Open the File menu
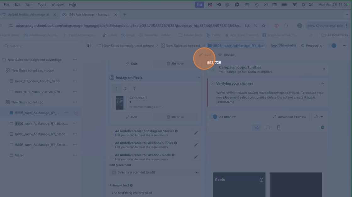The height and width of the screenshot is (197, 352). [x=6, y=4]
